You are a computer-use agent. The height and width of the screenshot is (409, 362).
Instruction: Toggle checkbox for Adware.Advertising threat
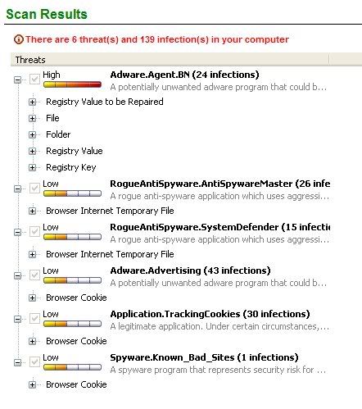point(34,275)
